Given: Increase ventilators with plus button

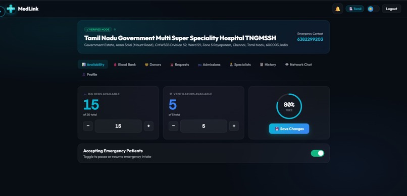Looking at the screenshot, I should (234, 126).
